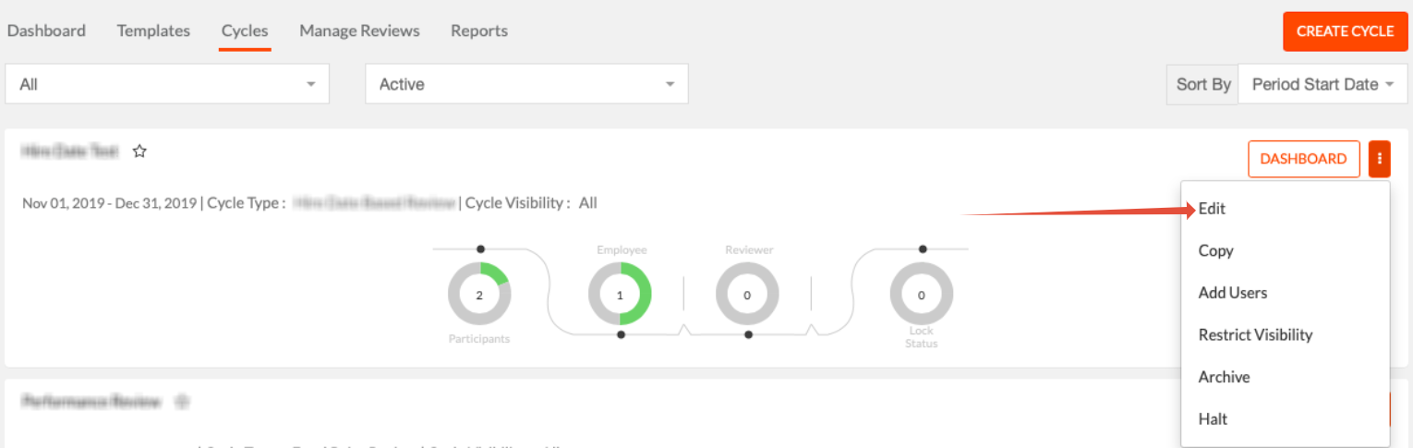1413x448 pixels.
Task: Switch to the Templates tab
Action: coord(153,30)
